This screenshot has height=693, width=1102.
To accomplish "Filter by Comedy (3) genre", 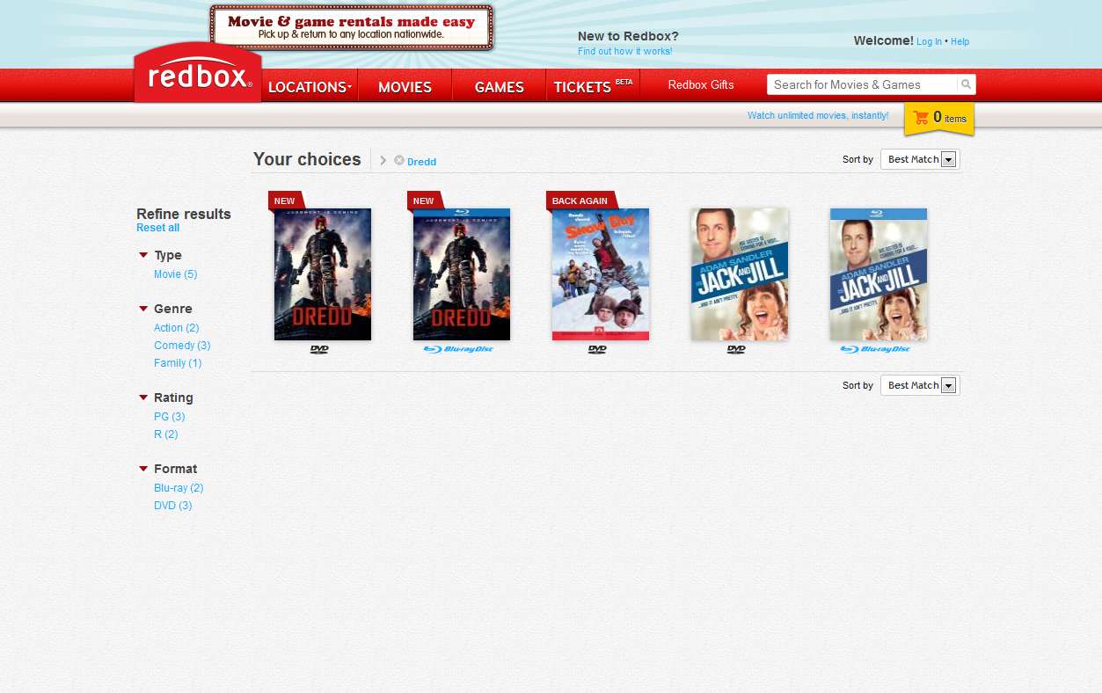I will click(x=182, y=346).
